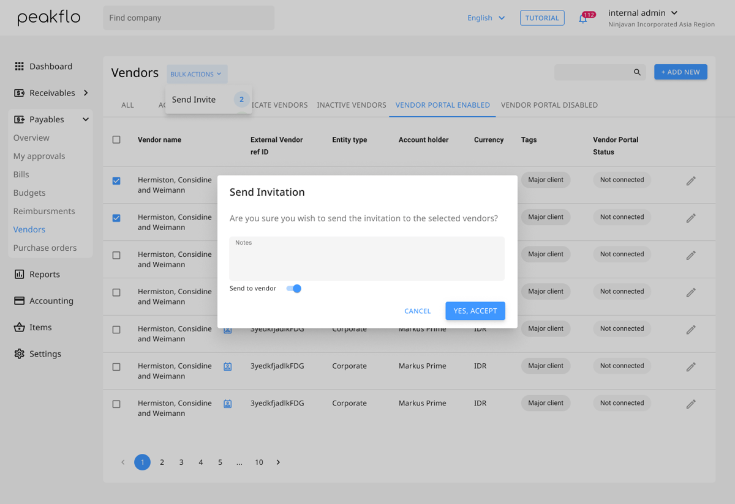Click the Payables icon in sidebar
Screen dimensions: 735x504
[20, 119]
